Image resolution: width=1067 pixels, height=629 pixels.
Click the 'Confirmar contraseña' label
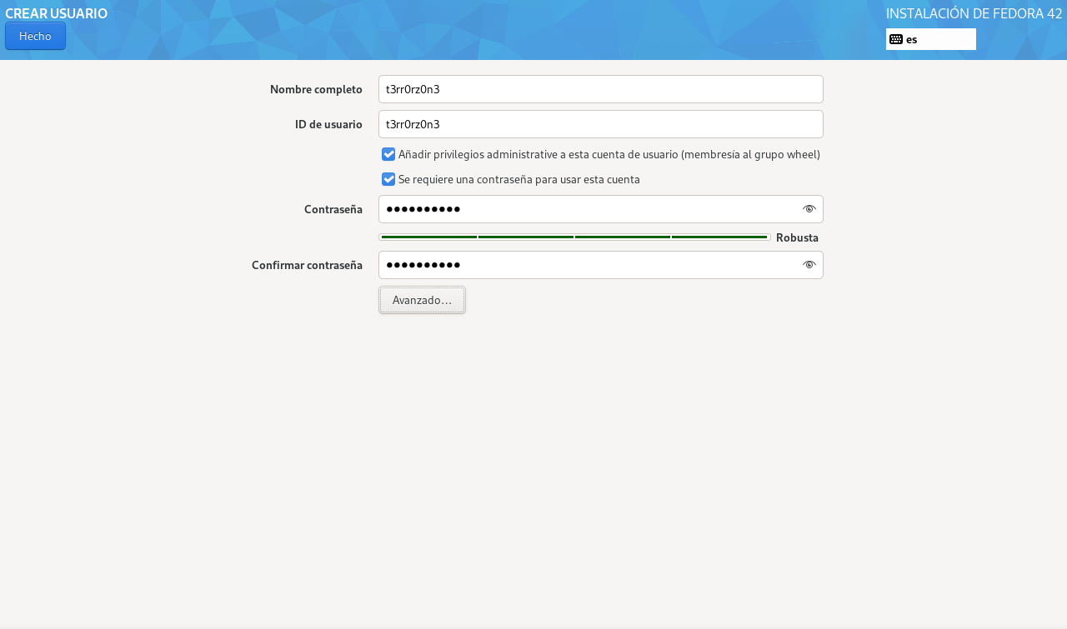coord(307,265)
